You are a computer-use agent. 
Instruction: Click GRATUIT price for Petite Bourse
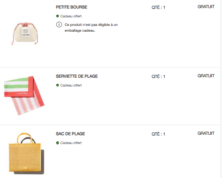(206, 7)
